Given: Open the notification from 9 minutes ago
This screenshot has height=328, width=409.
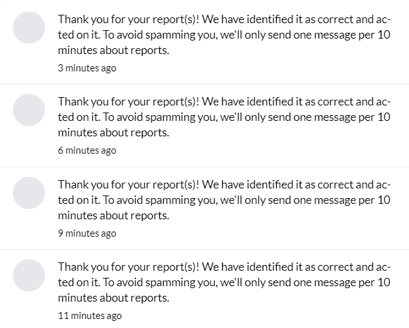Looking at the screenshot, I should [x=204, y=208].
